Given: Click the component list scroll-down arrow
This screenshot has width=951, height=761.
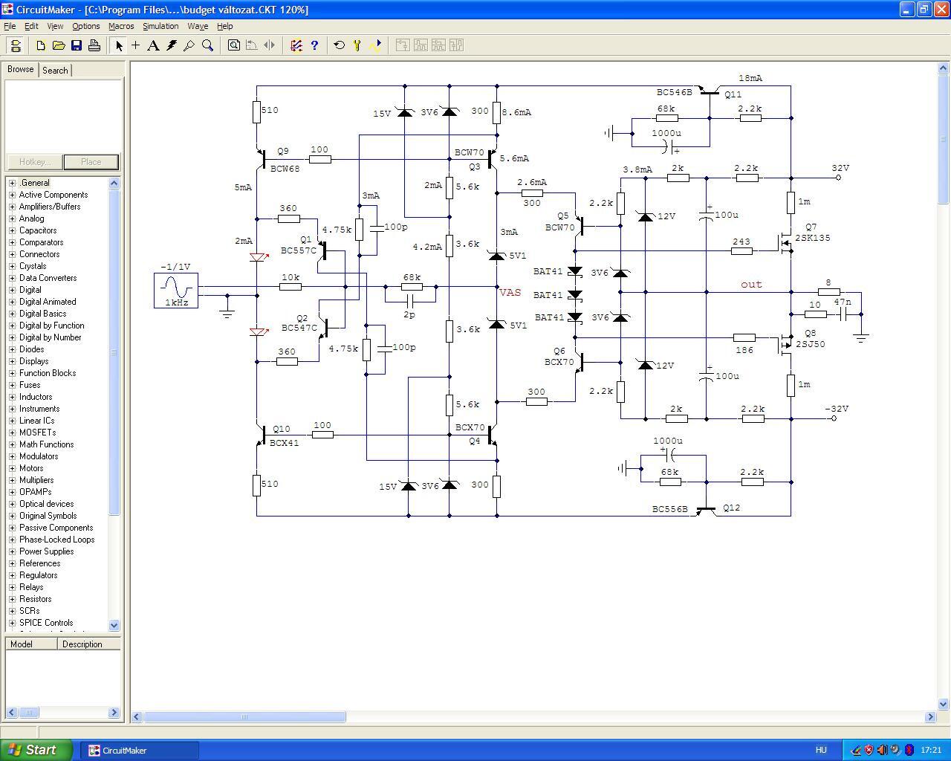Looking at the screenshot, I should pyautogui.click(x=114, y=626).
